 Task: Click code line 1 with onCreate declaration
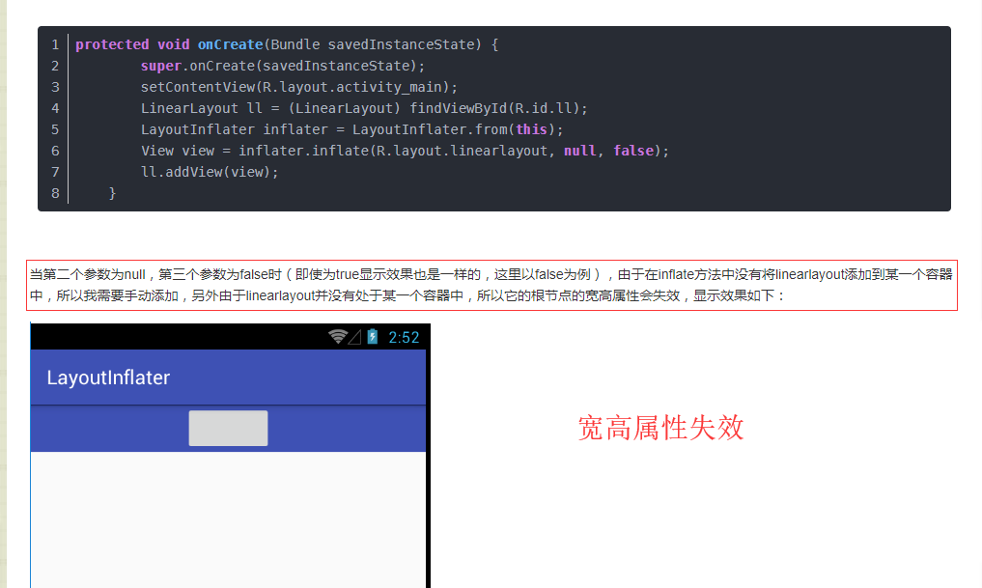point(287,44)
